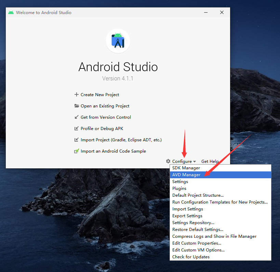The width and height of the screenshot is (280, 272).
Task: Click the arrow icon beside Get from Version Control
Action: pos(77,117)
